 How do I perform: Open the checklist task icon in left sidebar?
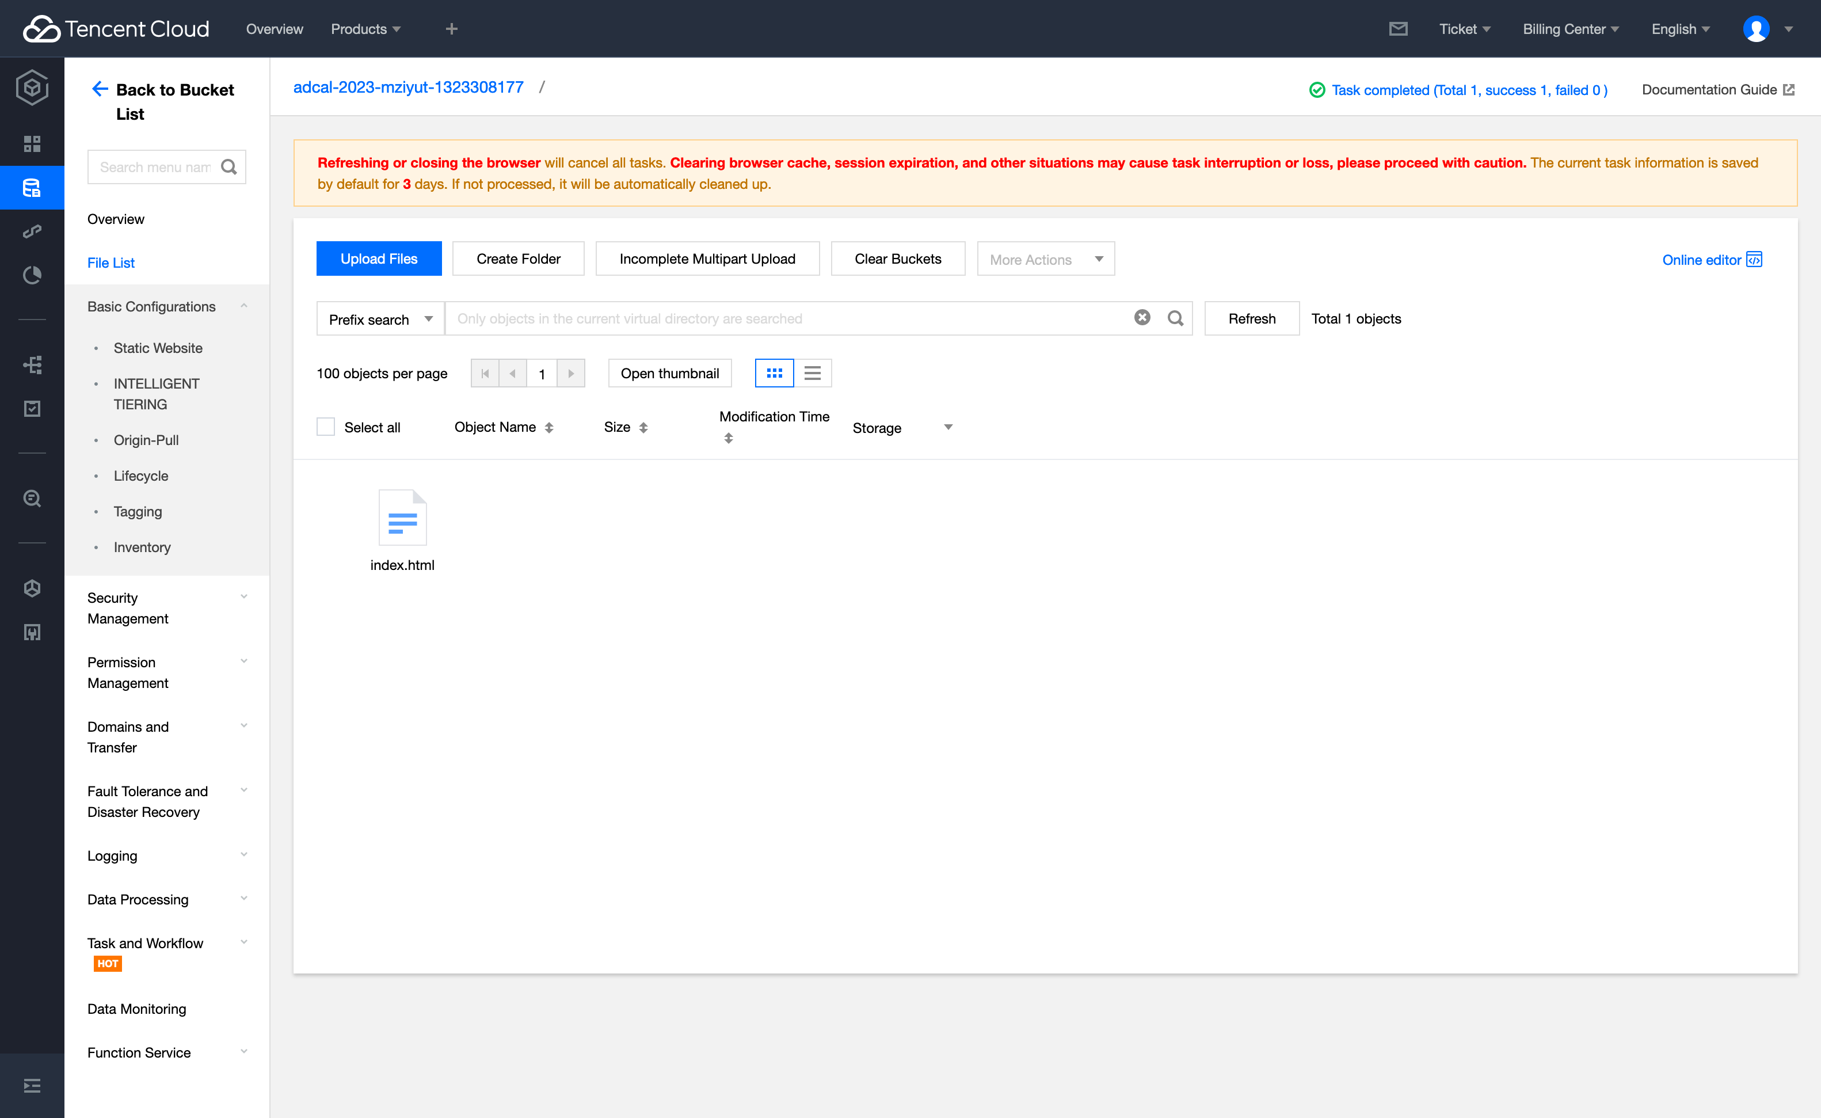click(x=32, y=409)
